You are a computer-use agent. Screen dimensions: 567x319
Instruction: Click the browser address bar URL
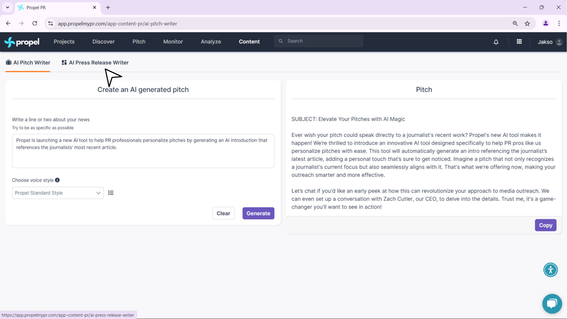pos(118,24)
